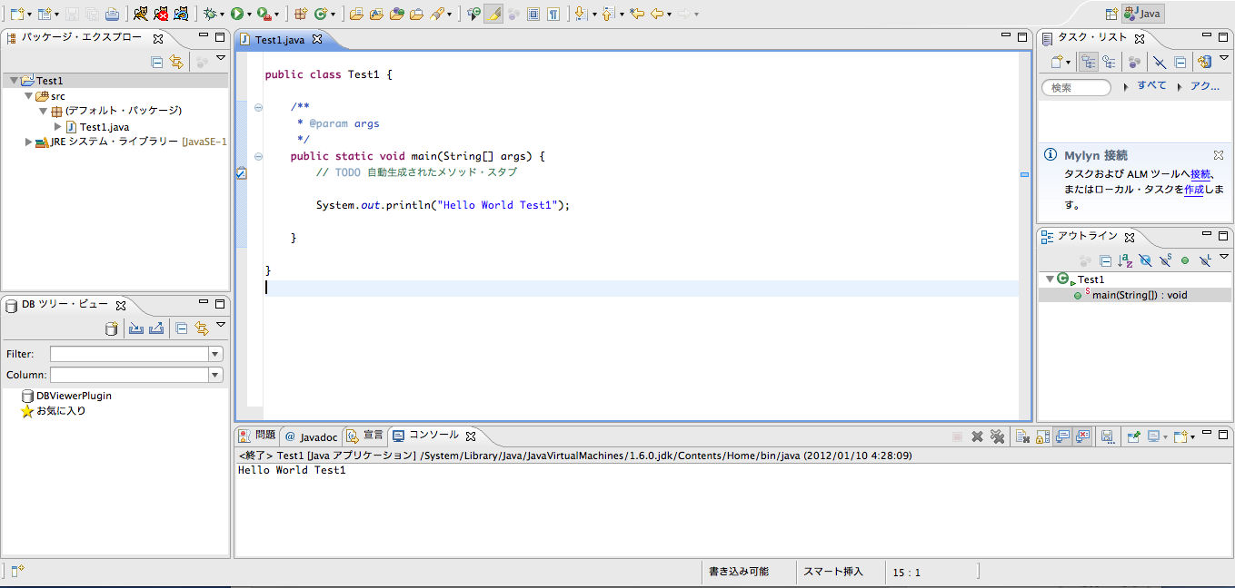Hide static members in the Outline

point(1166,260)
